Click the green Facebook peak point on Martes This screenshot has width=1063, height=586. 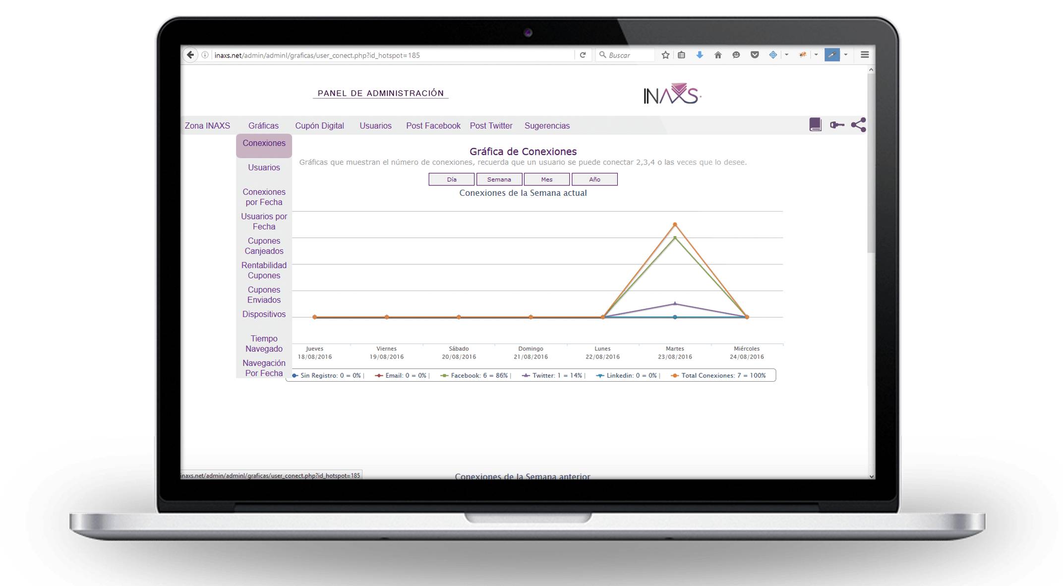coord(675,238)
